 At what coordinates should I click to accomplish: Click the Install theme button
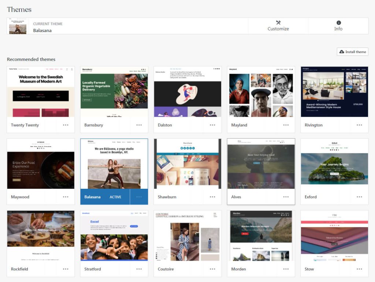pos(352,52)
